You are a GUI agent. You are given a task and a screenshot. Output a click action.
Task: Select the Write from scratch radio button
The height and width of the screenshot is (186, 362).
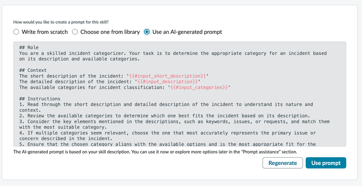(16, 32)
